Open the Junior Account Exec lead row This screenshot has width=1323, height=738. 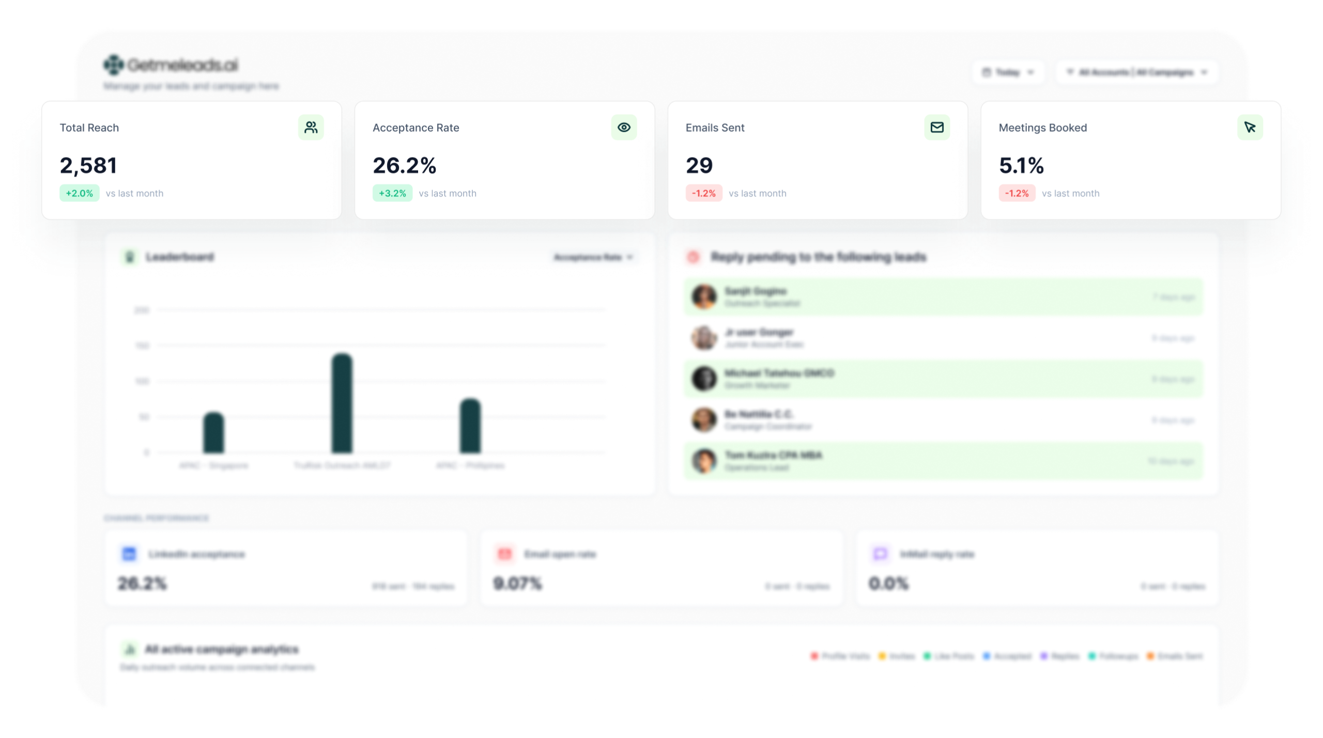tap(943, 338)
